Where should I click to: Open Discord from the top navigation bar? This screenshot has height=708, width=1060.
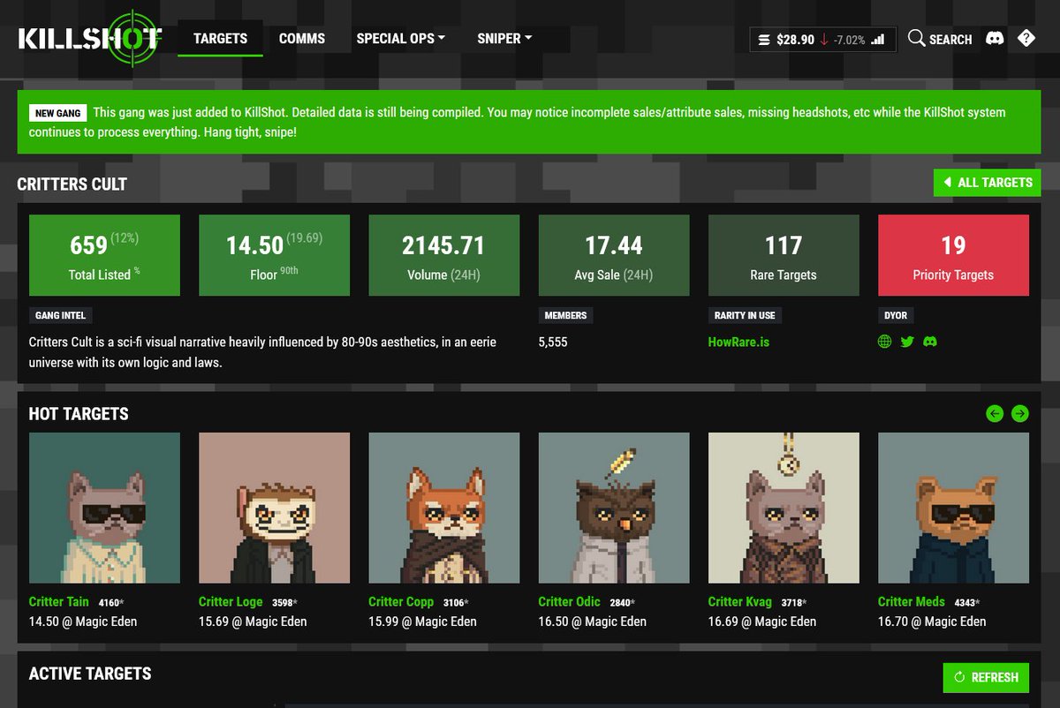[995, 38]
